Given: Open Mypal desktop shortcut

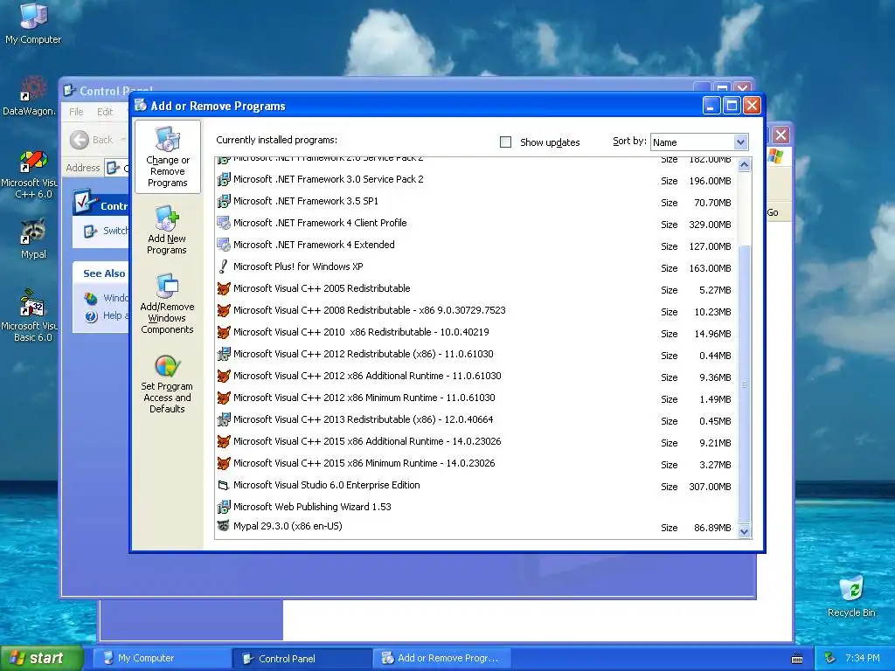Looking at the screenshot, I should point(33,239).
